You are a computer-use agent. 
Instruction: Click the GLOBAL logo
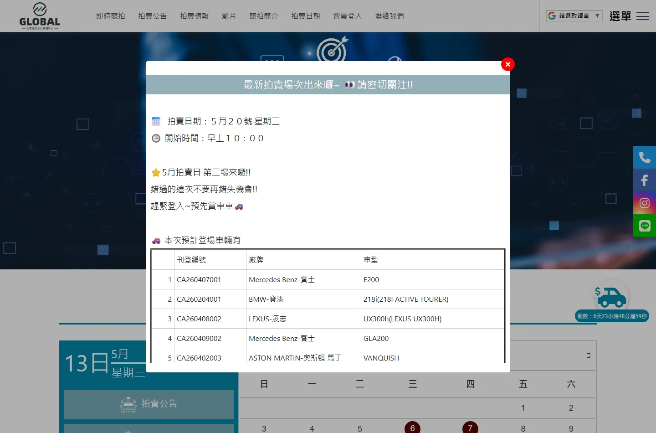pos(40,16)
